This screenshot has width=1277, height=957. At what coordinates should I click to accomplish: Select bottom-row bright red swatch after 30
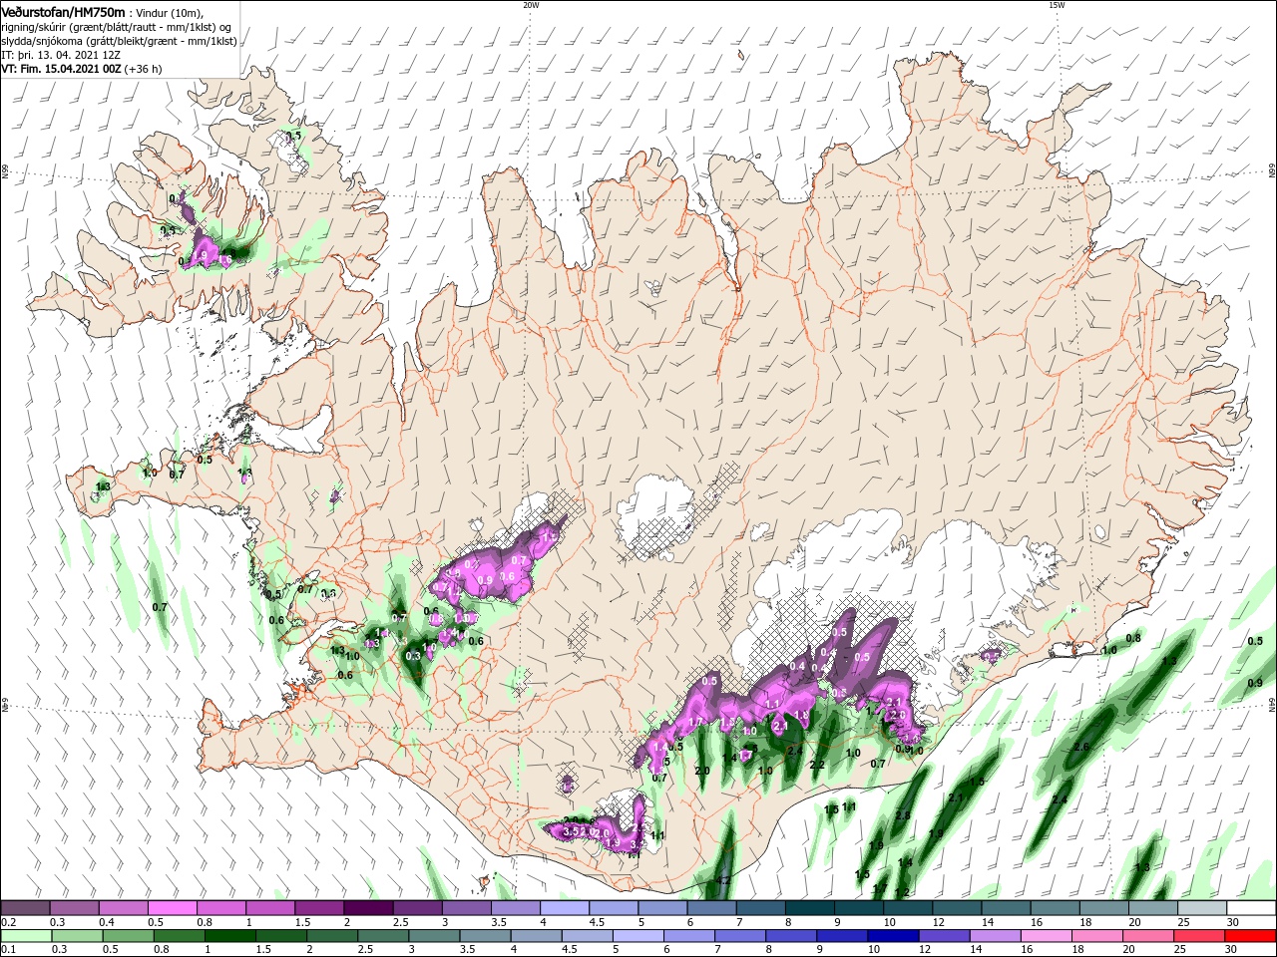pyautogui.click(x=1251, y=936)
